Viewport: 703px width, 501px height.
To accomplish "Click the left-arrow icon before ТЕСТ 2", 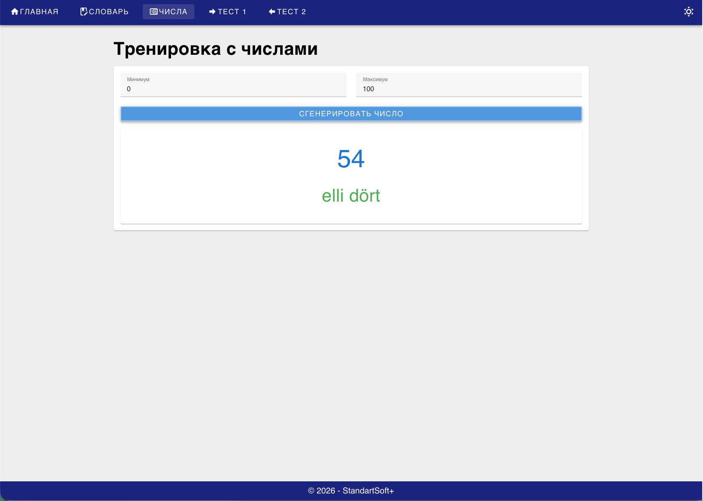I will [272, 11].
